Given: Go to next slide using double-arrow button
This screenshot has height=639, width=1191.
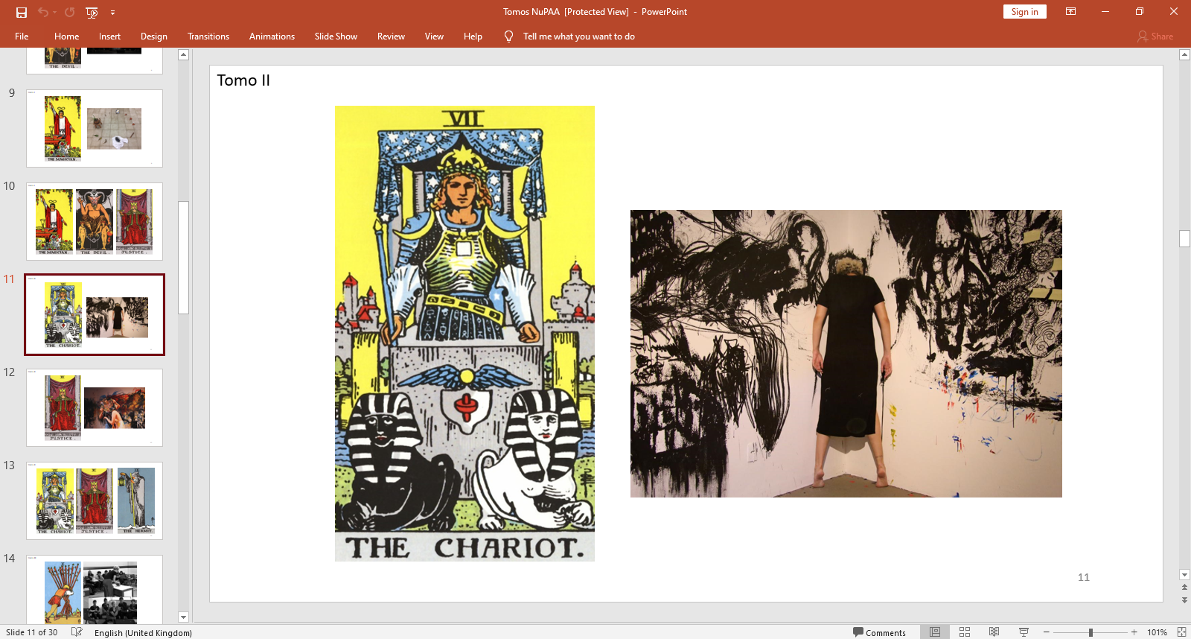Looking at the screenshot, I should click(x=1184, y=600).
